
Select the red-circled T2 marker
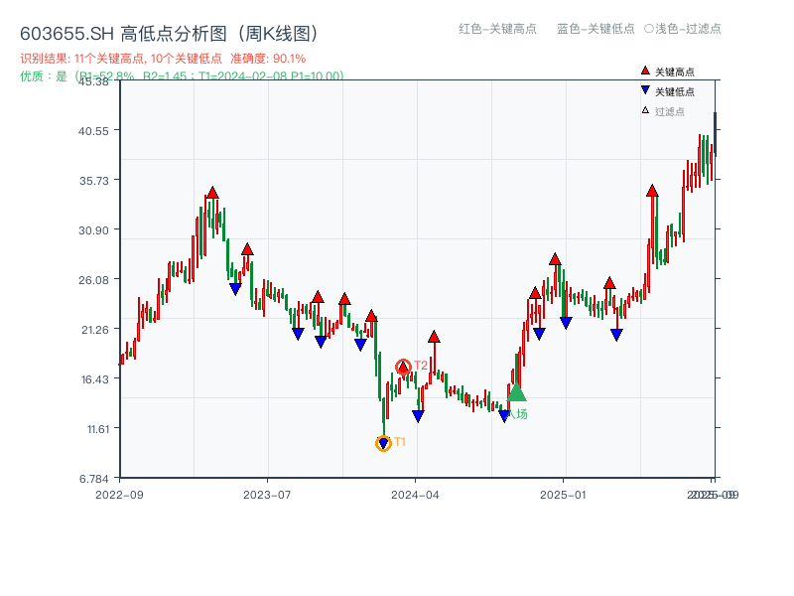[403, 366]
